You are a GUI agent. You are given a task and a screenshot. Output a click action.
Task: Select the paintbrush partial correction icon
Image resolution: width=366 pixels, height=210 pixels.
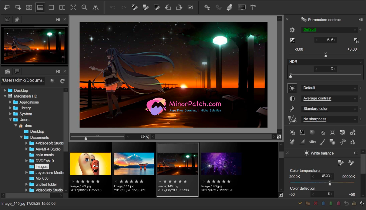tap(322, 142)
